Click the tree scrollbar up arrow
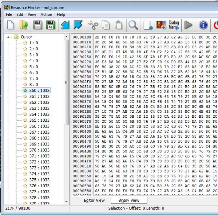The width and height of the screenshot is (218, 215). point(66,37)
